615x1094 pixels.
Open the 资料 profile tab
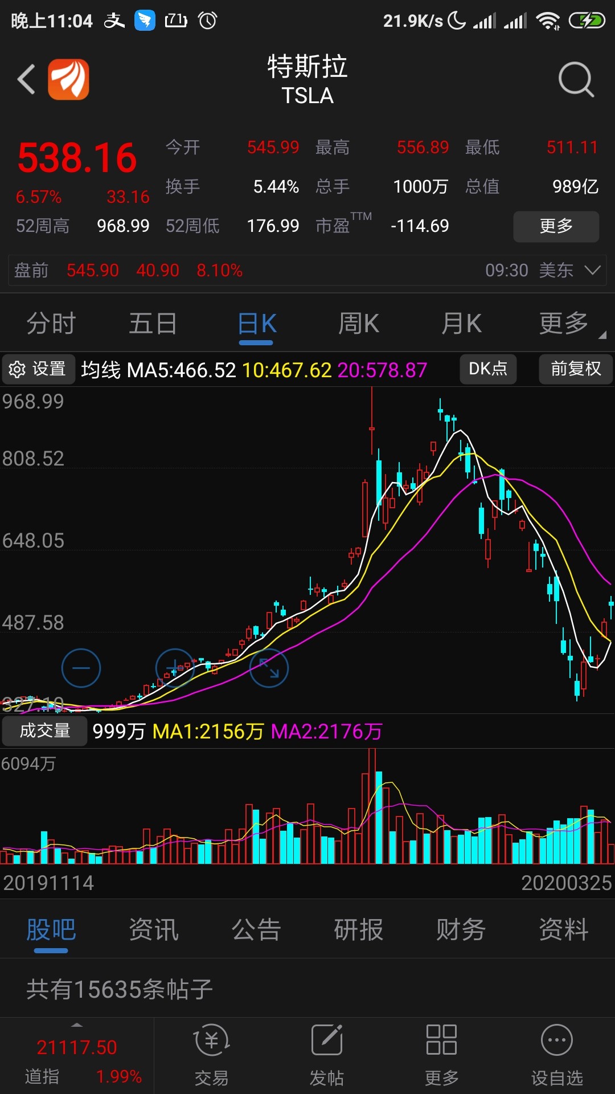click(x=564, y=930)
